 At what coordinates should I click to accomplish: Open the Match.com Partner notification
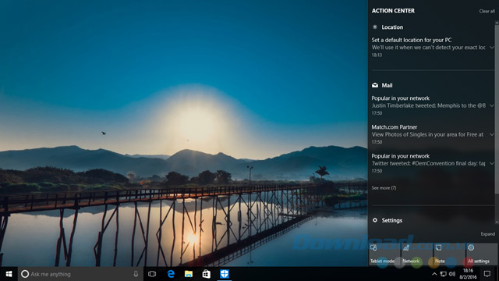click(x=428, y=134)
